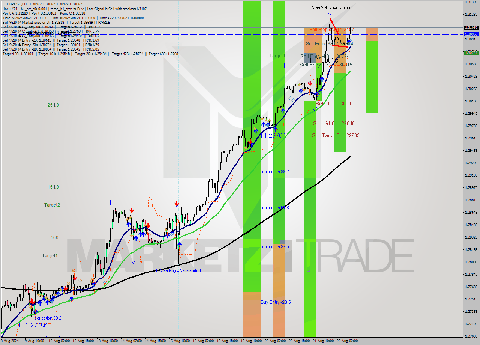Click the 'Sell Target2 | 1.29689' label
This screenshot has height=345, width=480.
click(x=336, y=135)
